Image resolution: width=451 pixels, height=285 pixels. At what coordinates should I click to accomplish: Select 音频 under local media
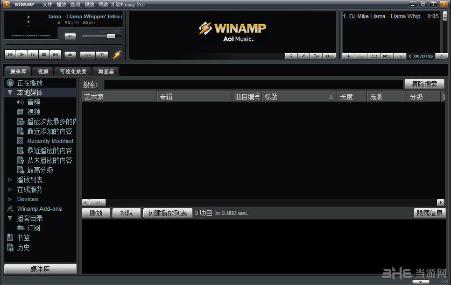coord(34,102)
